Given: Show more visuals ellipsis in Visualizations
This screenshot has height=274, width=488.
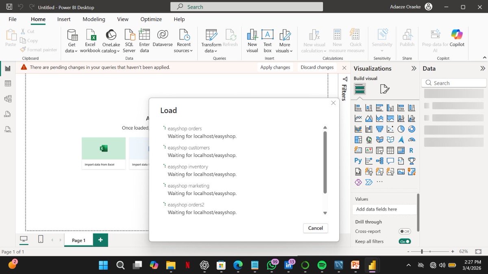Looking at the screenshot, I should (x=380, y=182).
